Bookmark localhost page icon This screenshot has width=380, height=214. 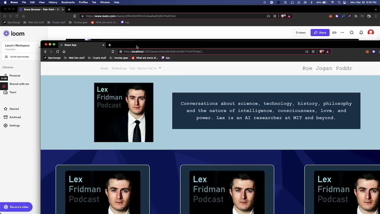[x=113, y=51]
